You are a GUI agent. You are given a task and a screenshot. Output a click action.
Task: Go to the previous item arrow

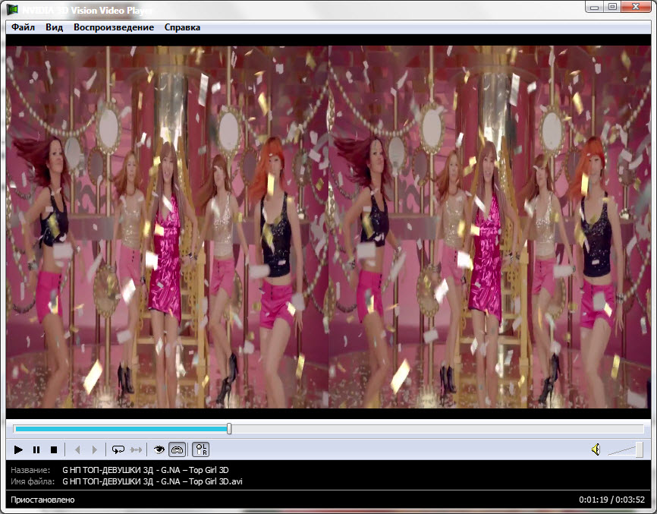coord(77,450)
